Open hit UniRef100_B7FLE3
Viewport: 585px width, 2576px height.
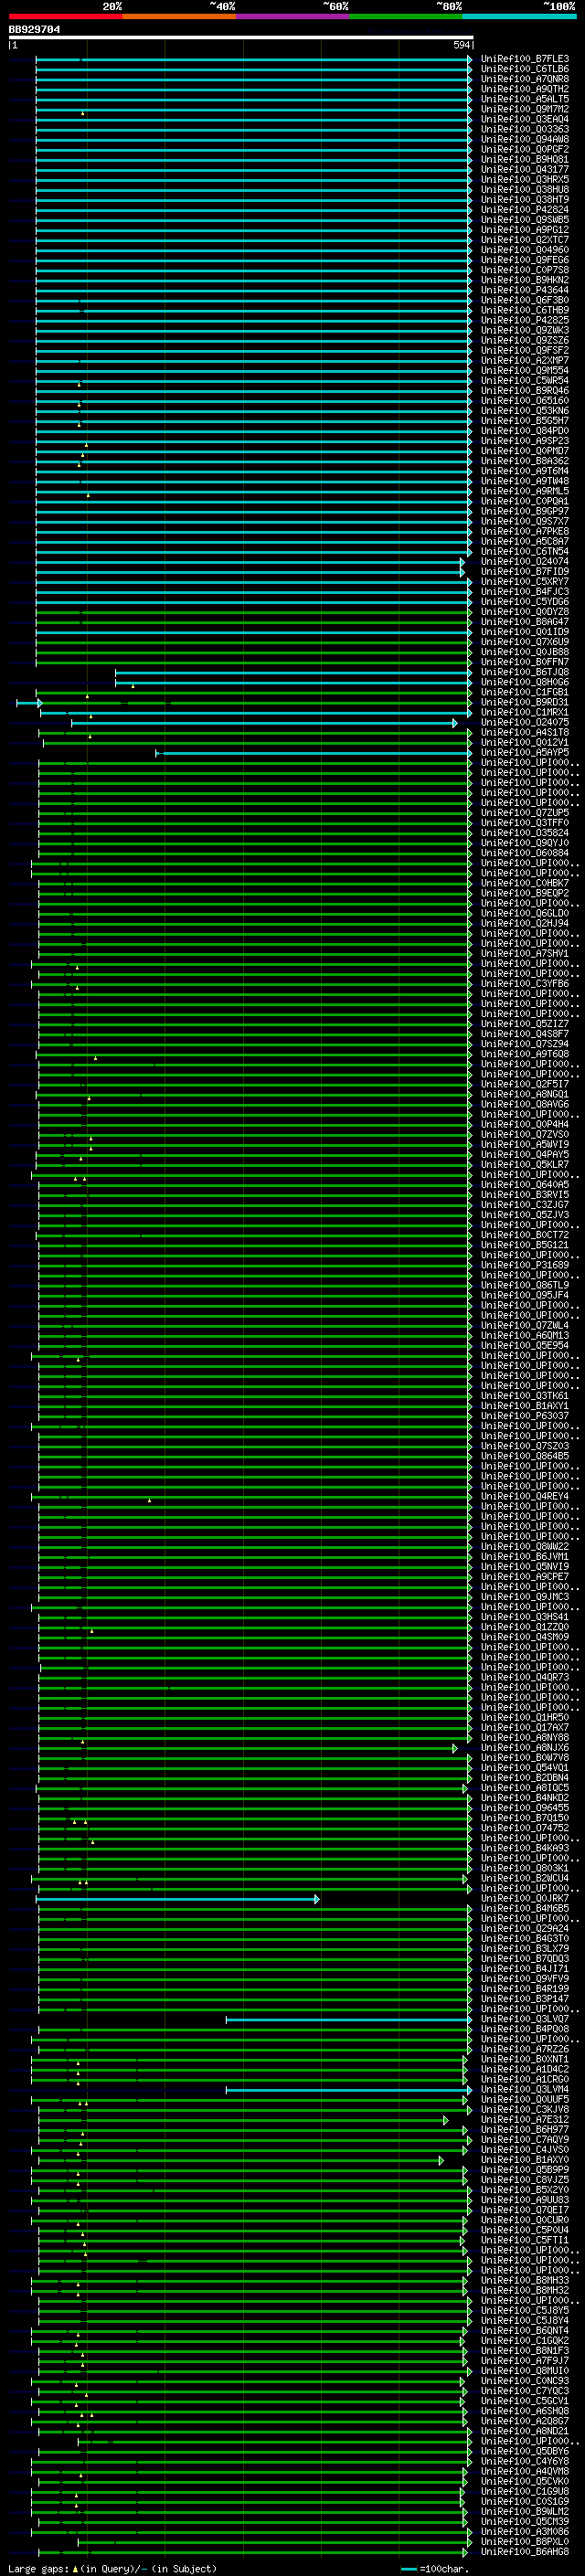[525, 59]
